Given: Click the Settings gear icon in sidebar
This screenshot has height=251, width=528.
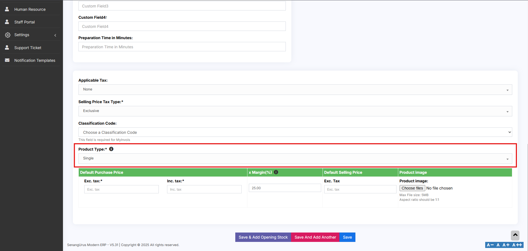Looking at the screenshot, I should pos(7,35).
